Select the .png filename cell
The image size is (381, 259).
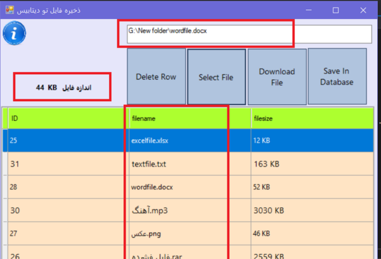coord(190,234)
